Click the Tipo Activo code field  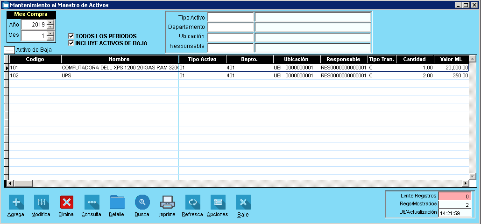pos(230,17)
